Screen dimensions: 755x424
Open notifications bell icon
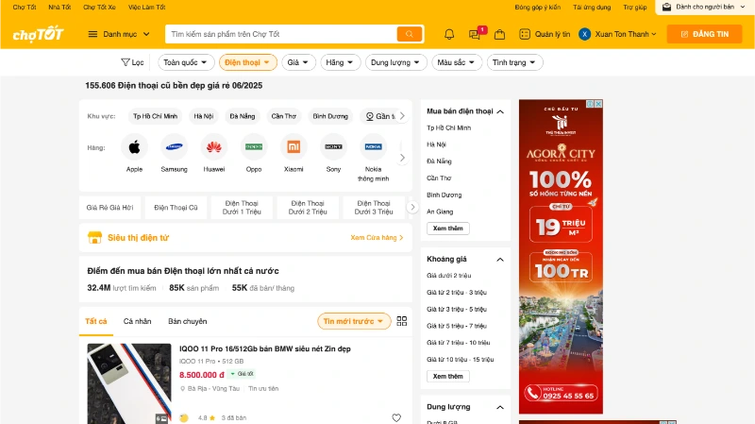click(449, 34)
